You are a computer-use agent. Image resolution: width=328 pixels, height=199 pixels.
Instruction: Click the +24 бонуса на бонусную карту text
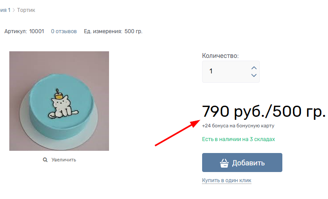(238, 126)
